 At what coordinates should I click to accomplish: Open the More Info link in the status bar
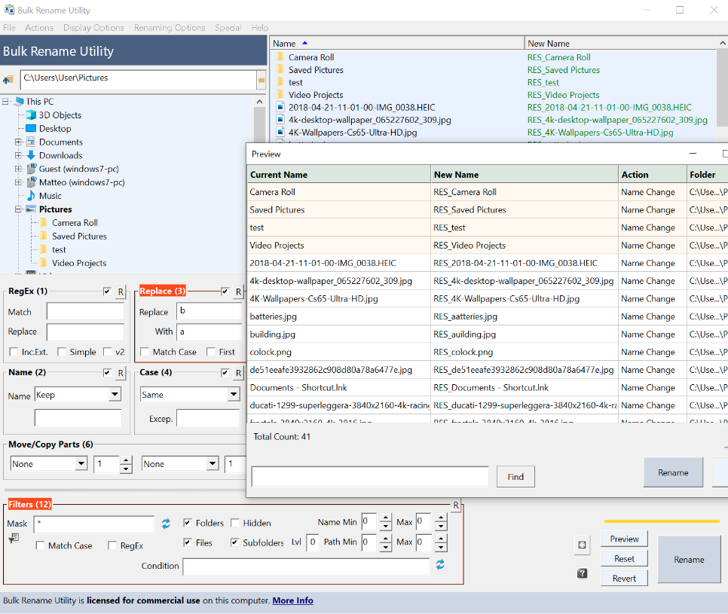click(292, 600)
